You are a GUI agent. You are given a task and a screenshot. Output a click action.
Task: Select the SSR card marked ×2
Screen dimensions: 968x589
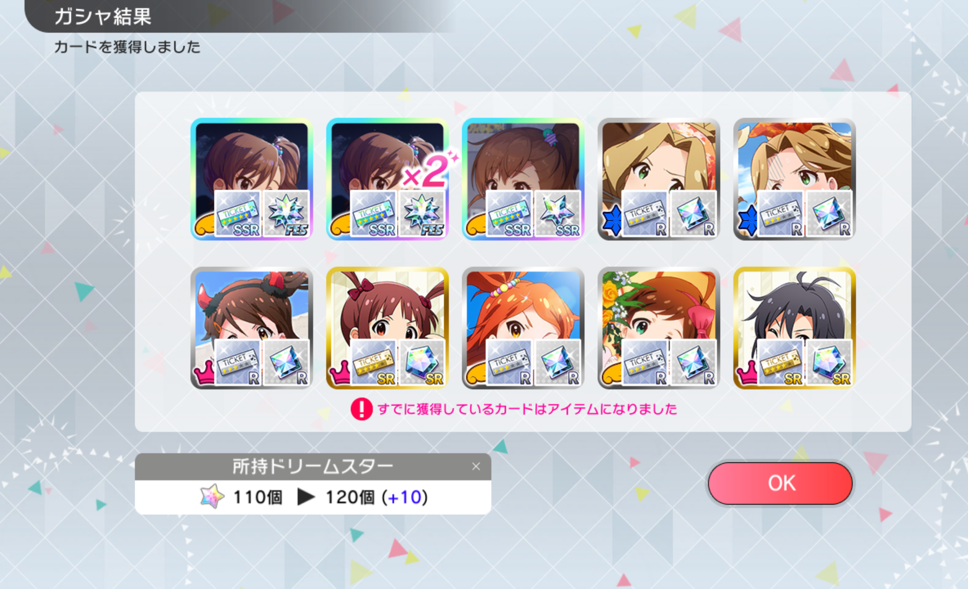[x=387, y=179]
